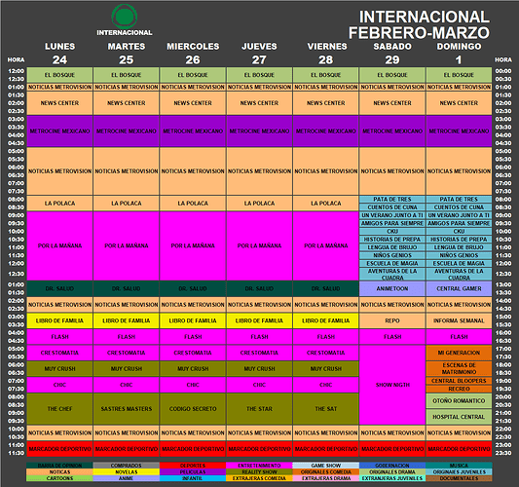The image size is (519, 487).
Task: Click LENGUA DE BRUJO in the SABADO column
Action: click(392, 247)
